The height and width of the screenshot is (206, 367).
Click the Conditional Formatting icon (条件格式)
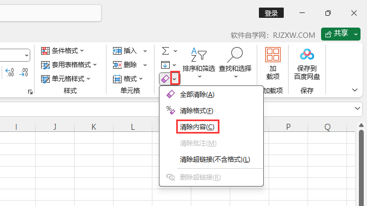[x=45, y=51]
